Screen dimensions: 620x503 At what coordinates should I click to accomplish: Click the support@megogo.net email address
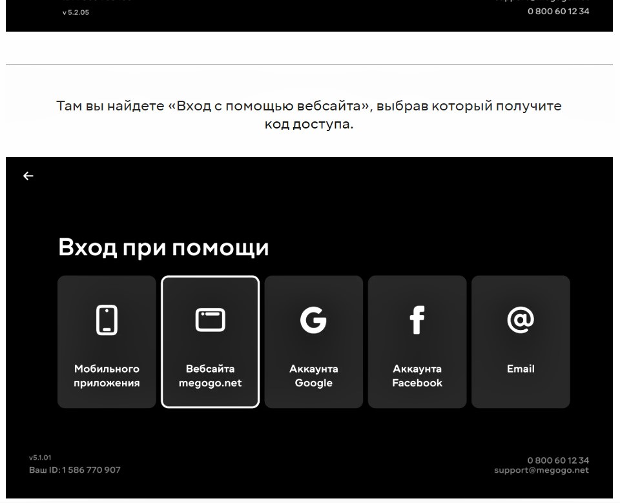click(541, 470)
